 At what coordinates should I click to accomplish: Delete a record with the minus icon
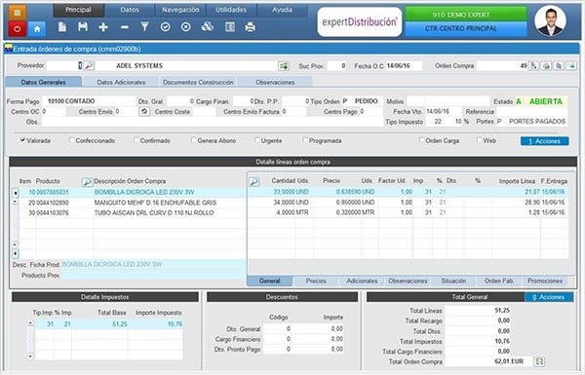125,27
